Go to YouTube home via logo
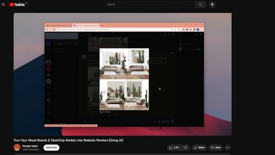The image size is (275, 155). 17,5
